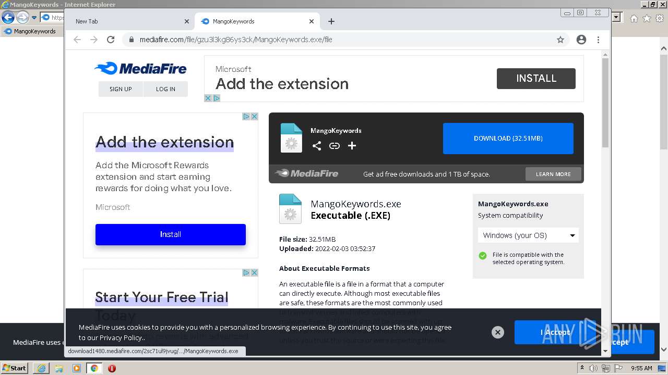Share the MangoKeywords file
Screen dimensions: 668x375
point(317,146)
